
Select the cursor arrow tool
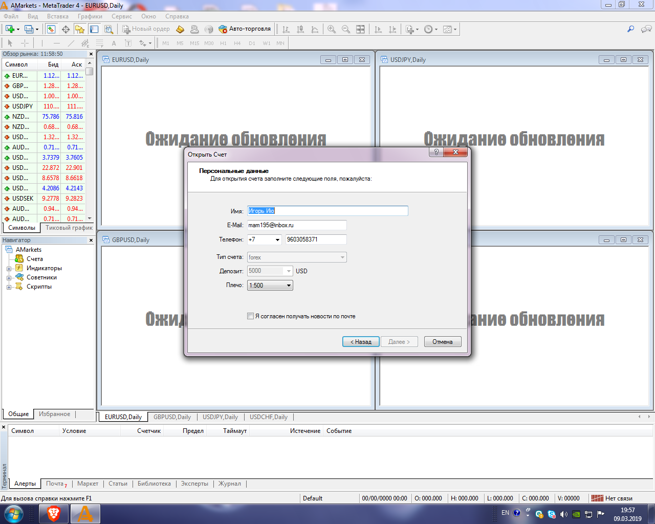click(x=10, y=43)
